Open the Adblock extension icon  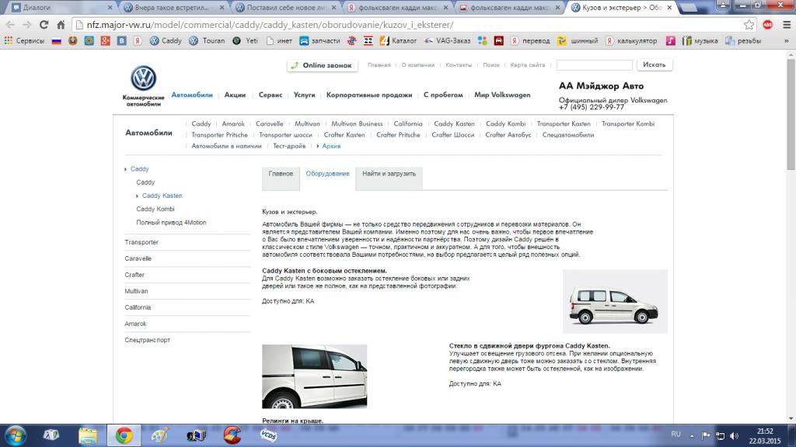(767, 24)
